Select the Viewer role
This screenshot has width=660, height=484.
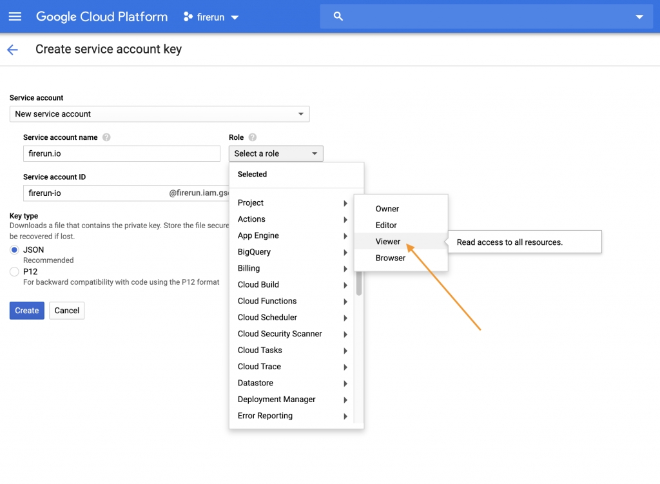click(x=401, y=242)
